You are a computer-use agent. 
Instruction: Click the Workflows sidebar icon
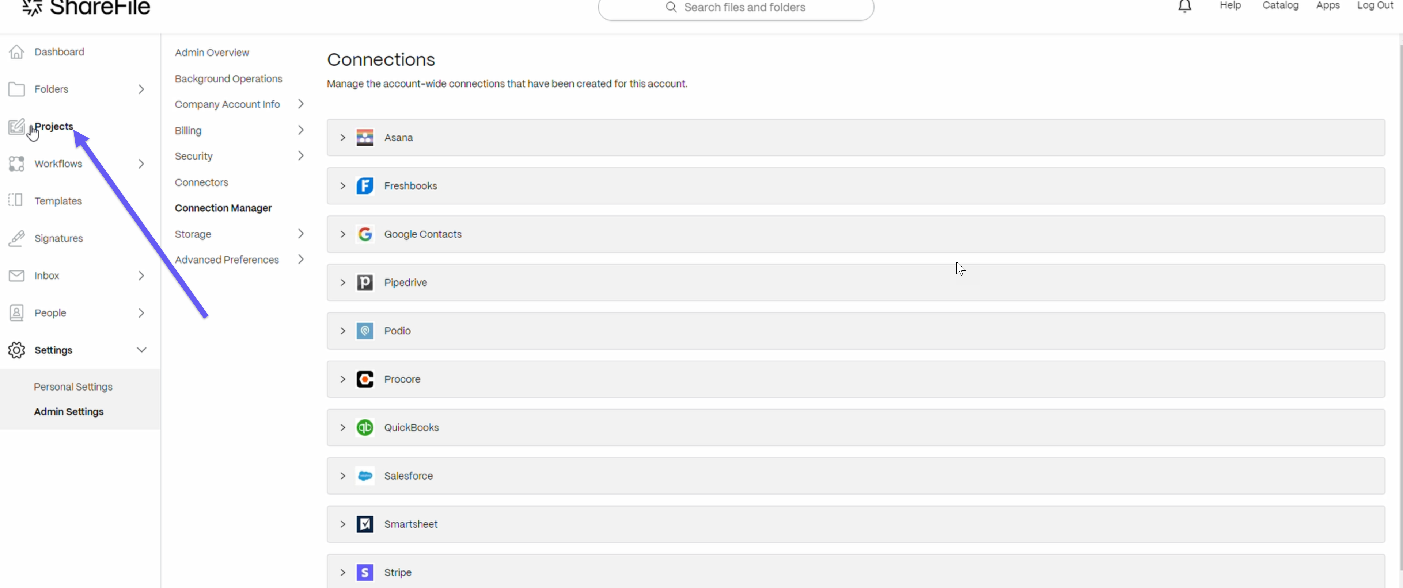[x=16, y=164]
